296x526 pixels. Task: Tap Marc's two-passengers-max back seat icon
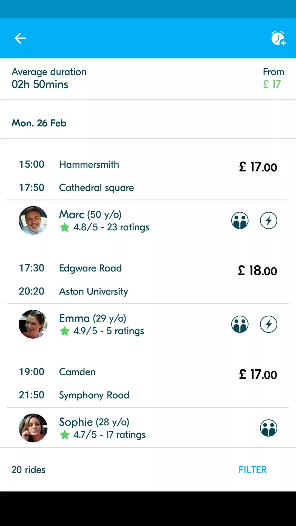tap(240, 221)
